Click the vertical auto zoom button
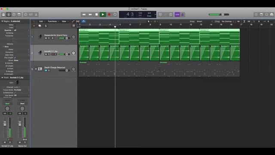 click(244, 22)
